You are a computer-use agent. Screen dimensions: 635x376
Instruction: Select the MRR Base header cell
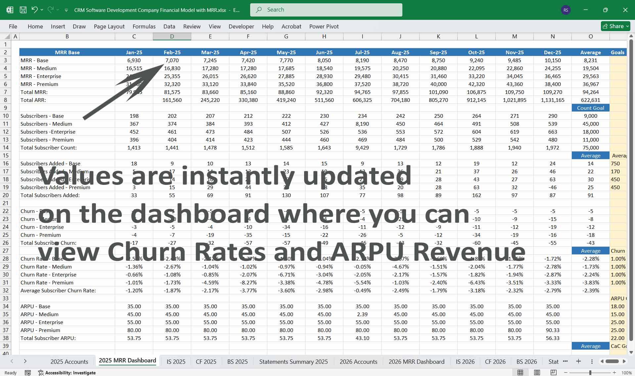67,52
